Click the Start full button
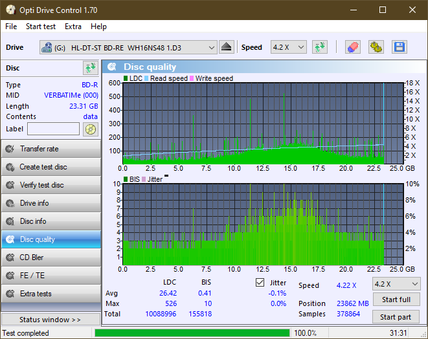The image size is (428, 339). [x=396, y=300]
